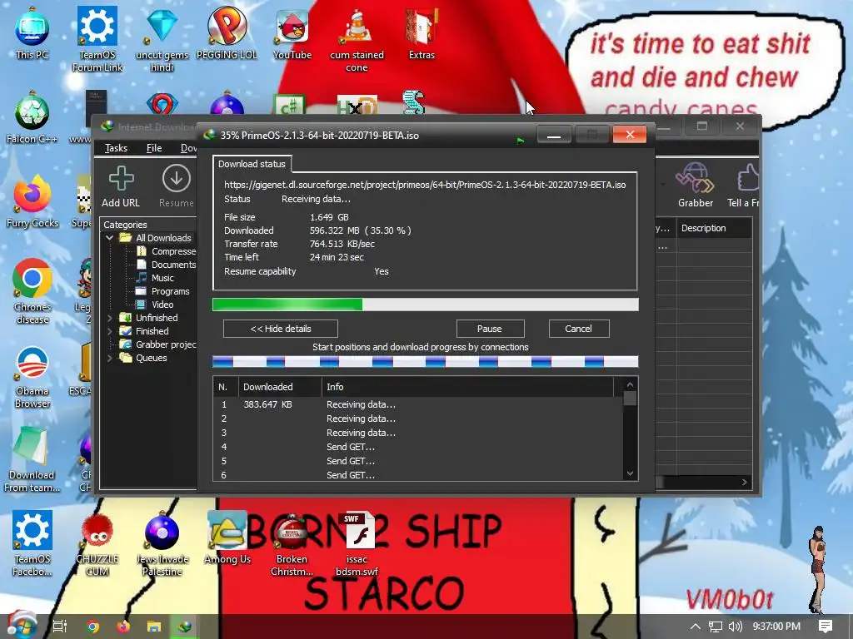Select the Obama Browser desktop icon
This screenshot has width=853, height=639.
[x=32, y=363]
